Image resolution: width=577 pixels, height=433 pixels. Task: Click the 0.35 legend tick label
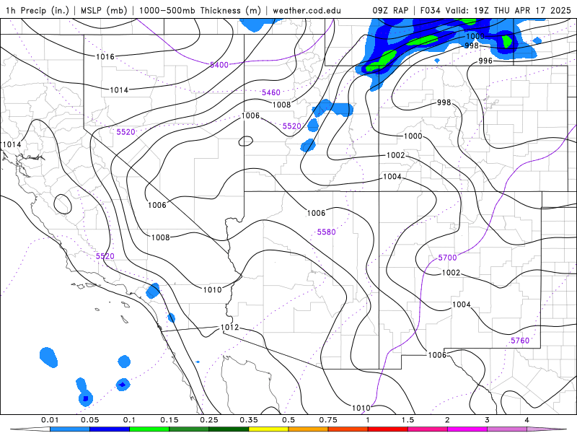click(249, 420)
